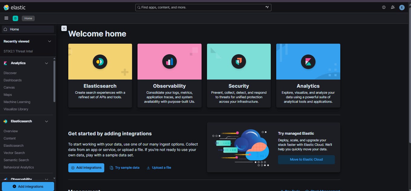411x191 pixels.
Task: Click Add integrations button at sidebar bottom
Action: click(28, 186)
